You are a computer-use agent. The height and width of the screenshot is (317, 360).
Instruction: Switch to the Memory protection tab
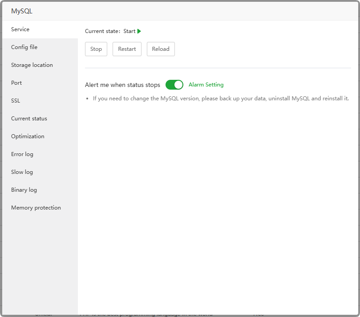click(36, 208)
